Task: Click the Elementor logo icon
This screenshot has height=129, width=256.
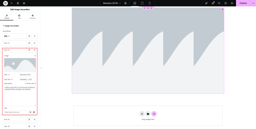Action: pyautogui.click(x=5, y=3)
